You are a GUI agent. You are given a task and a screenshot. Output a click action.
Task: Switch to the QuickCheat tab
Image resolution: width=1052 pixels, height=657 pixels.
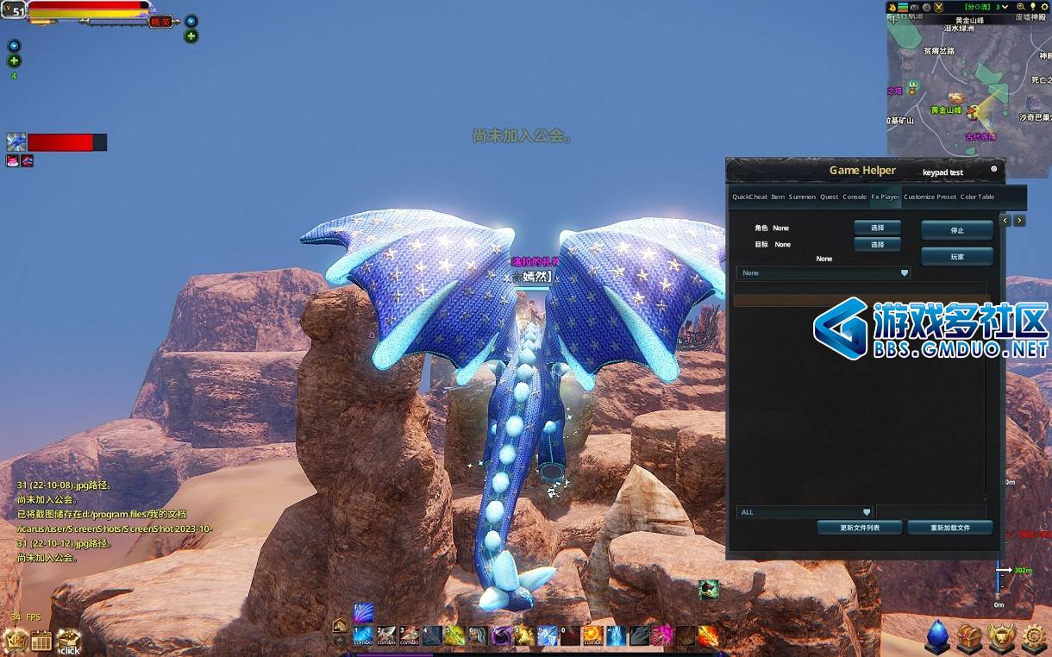tap(749, 197)
